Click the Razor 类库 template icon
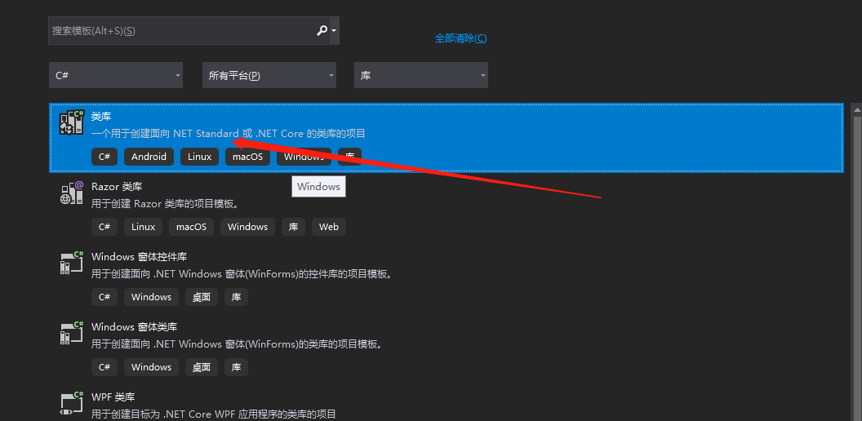This screenshot has width=862, height=421. (x=72, y=193)
